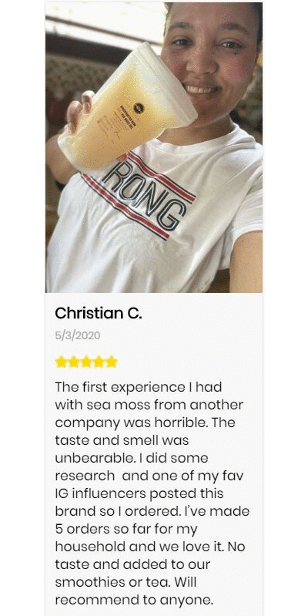Click the round black logo on the pouch
This screenshot has width=308, height=616.
point(139,108)
